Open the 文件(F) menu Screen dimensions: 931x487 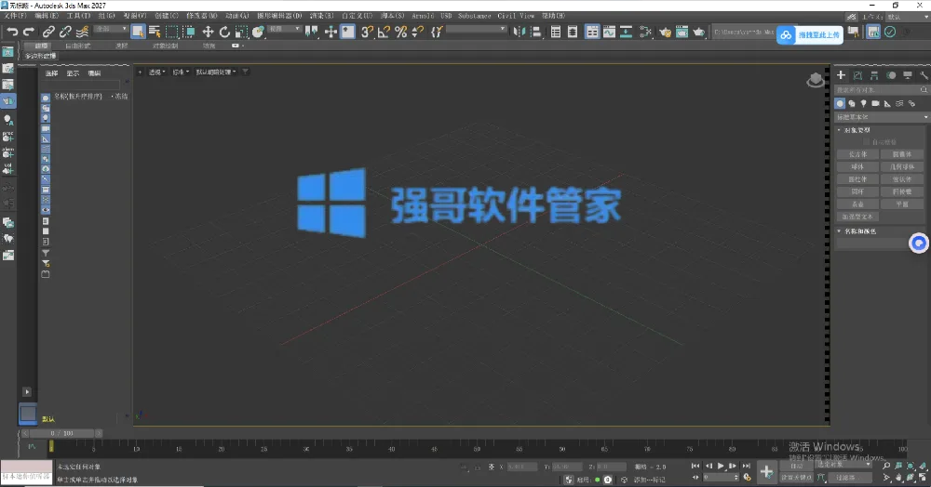click(x=15, y=16)
